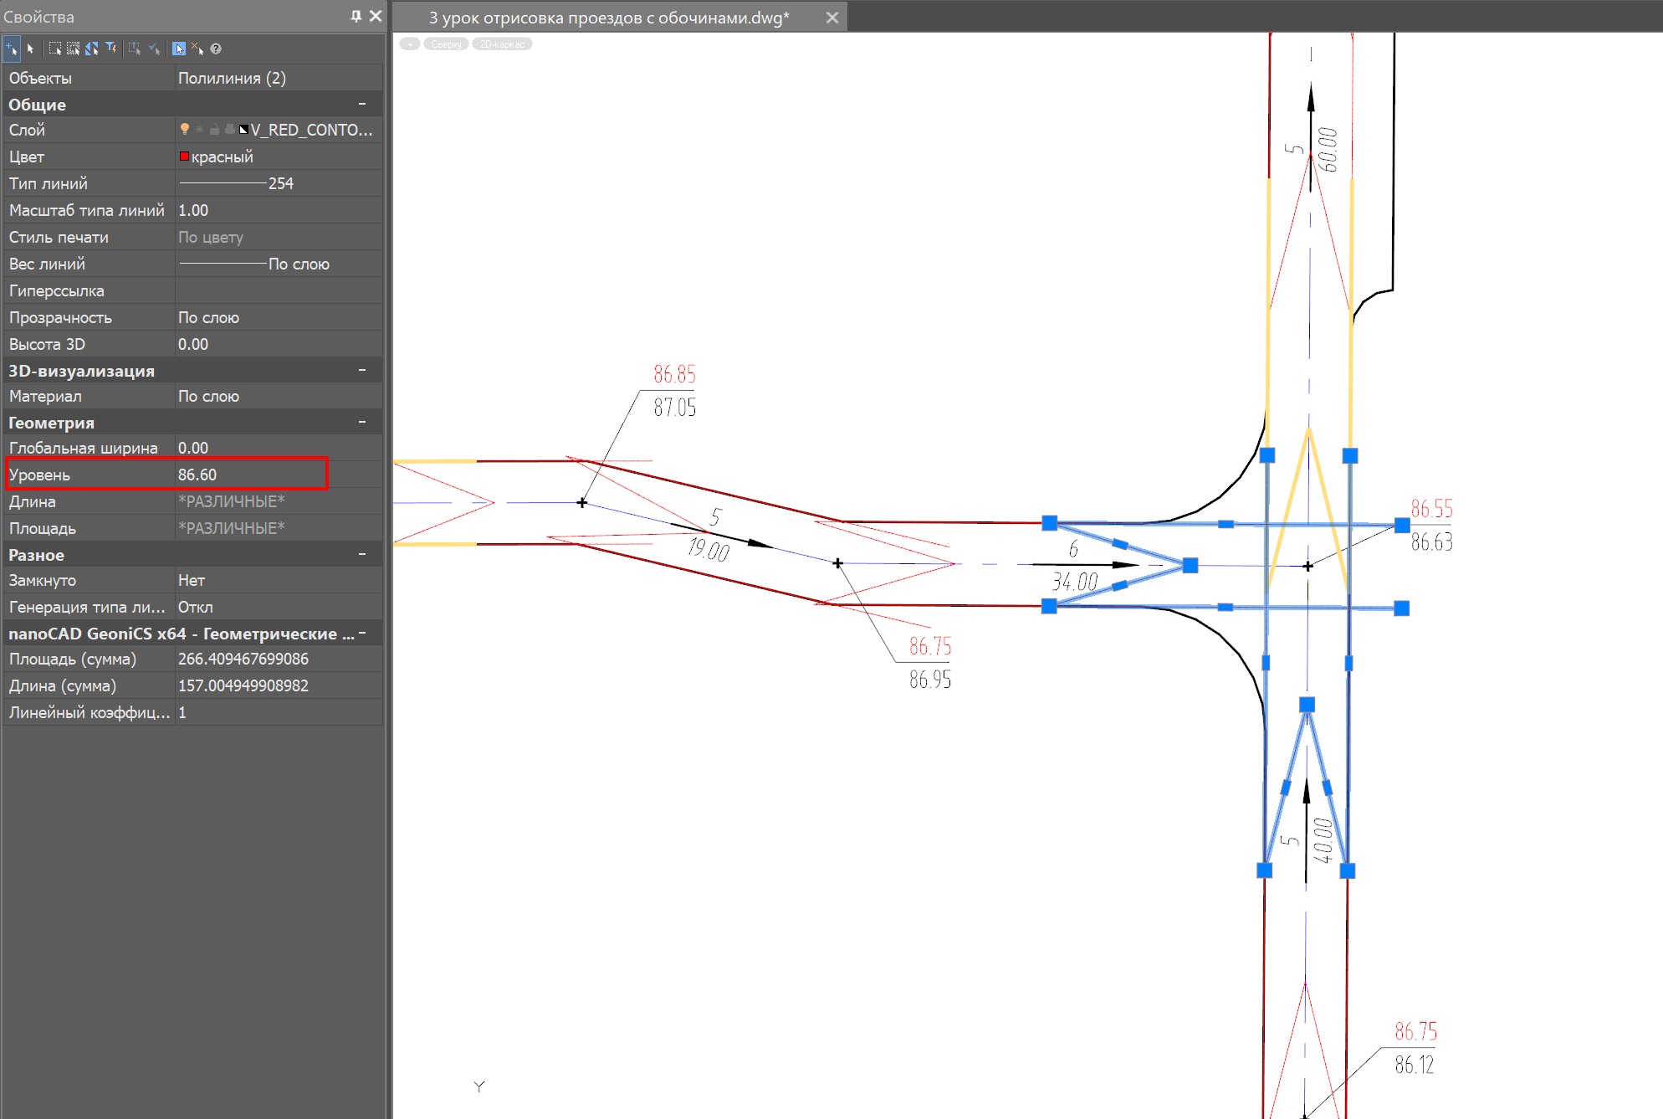Screen dimensions: 1663x1119
Task: Click the rectangular selection frame icon
Action: pyautogui.click(x=55, y=49)
